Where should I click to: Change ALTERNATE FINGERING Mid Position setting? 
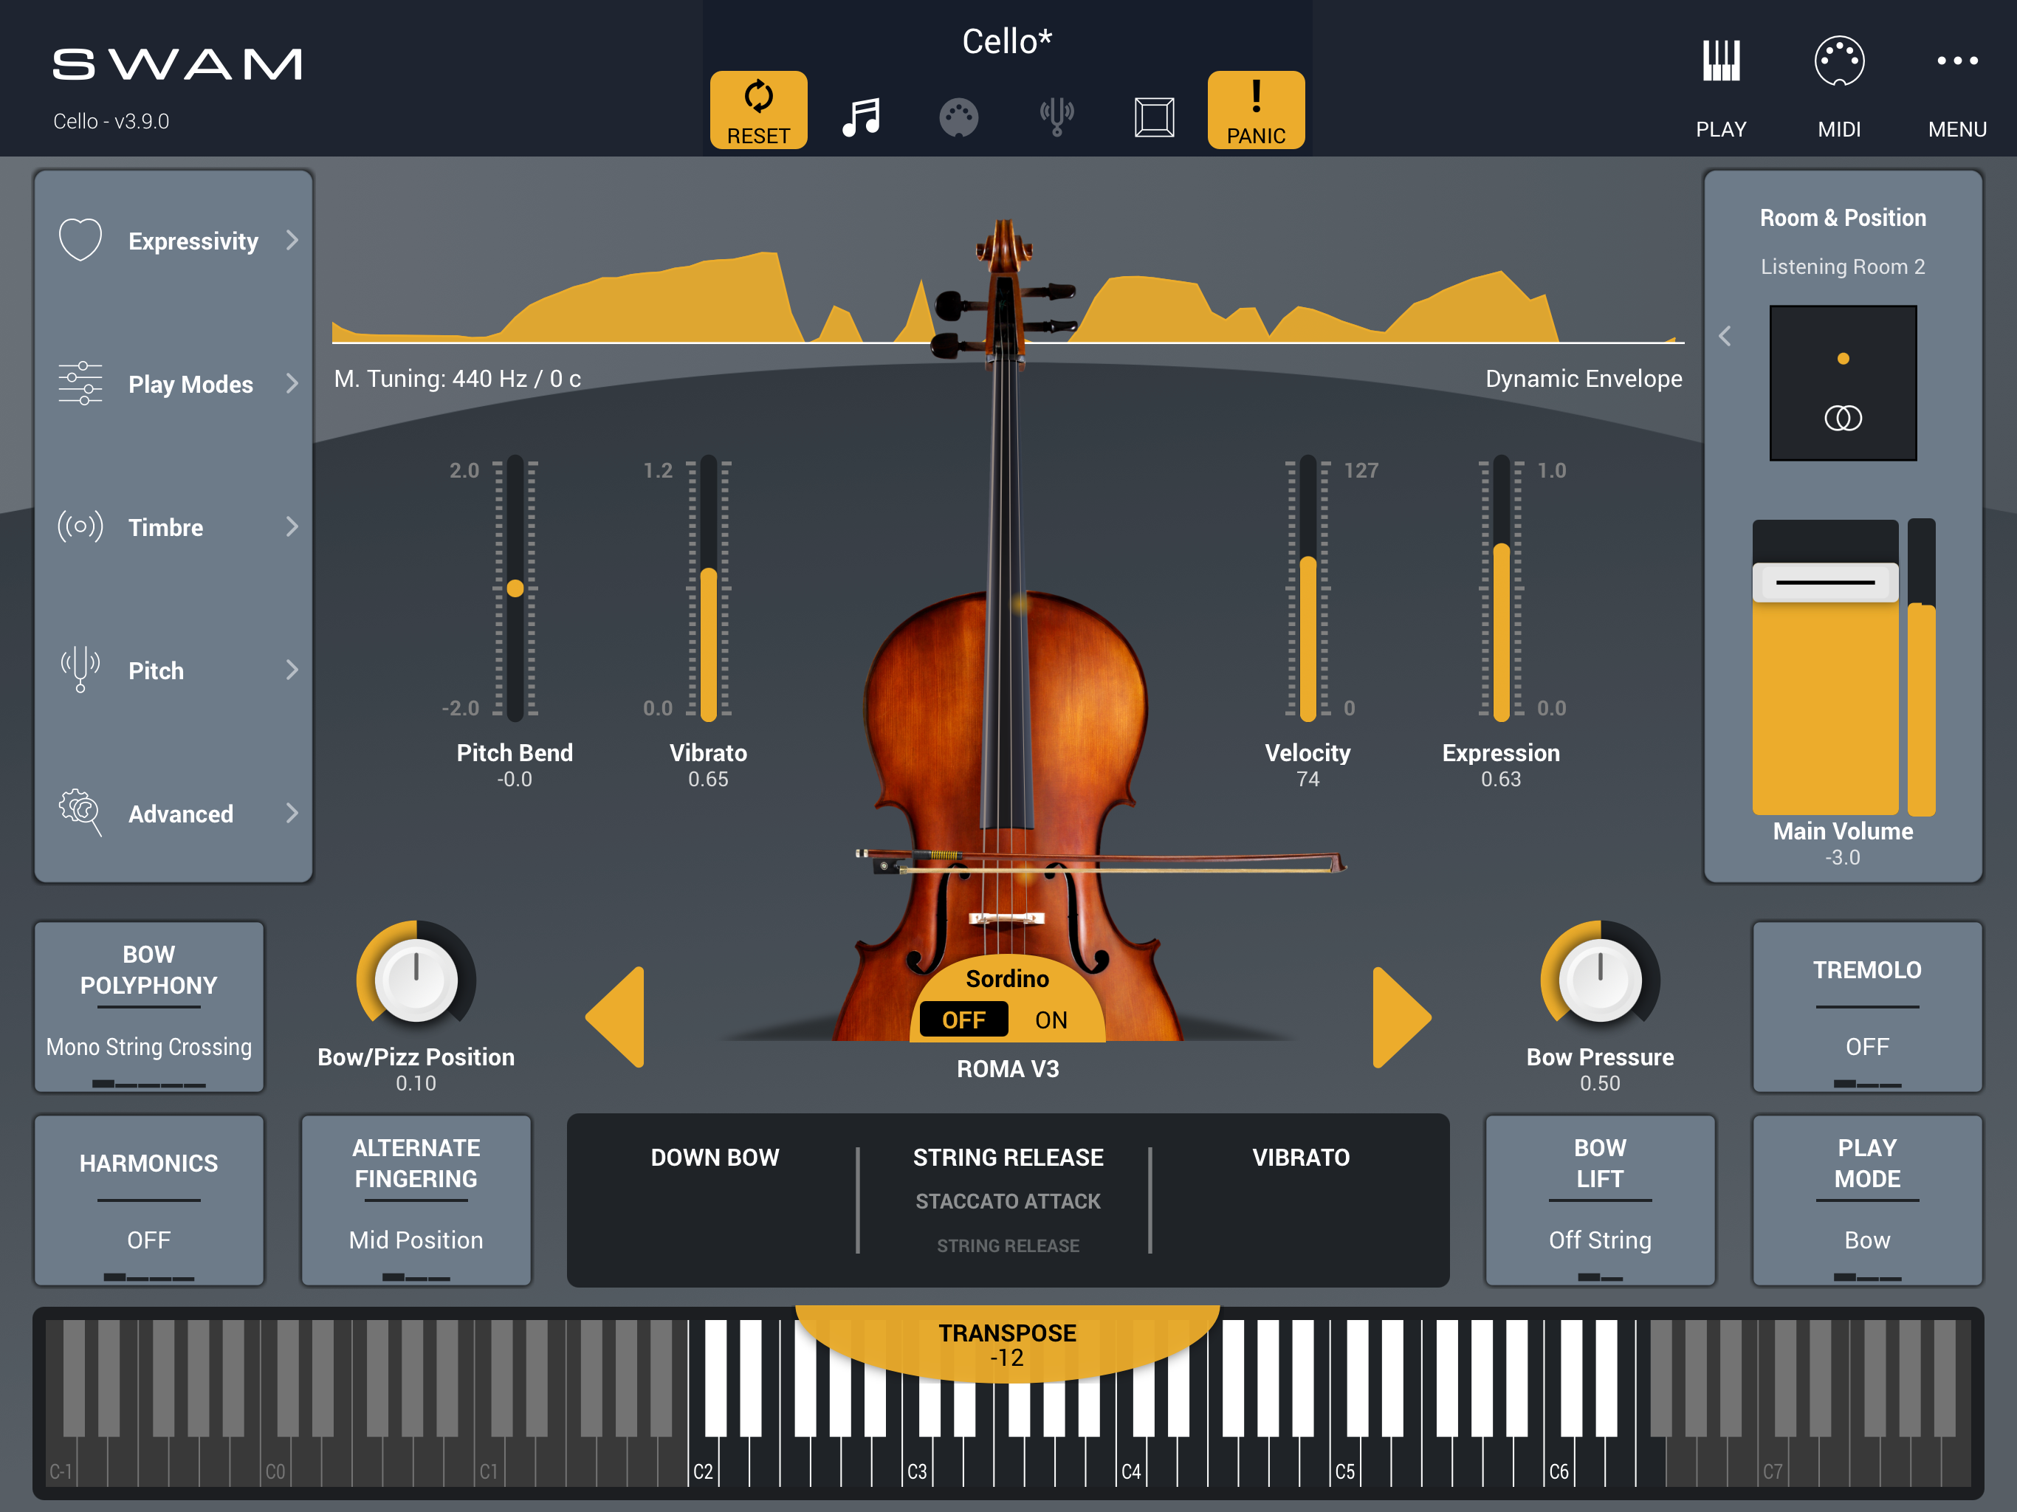coord(416,1200)
